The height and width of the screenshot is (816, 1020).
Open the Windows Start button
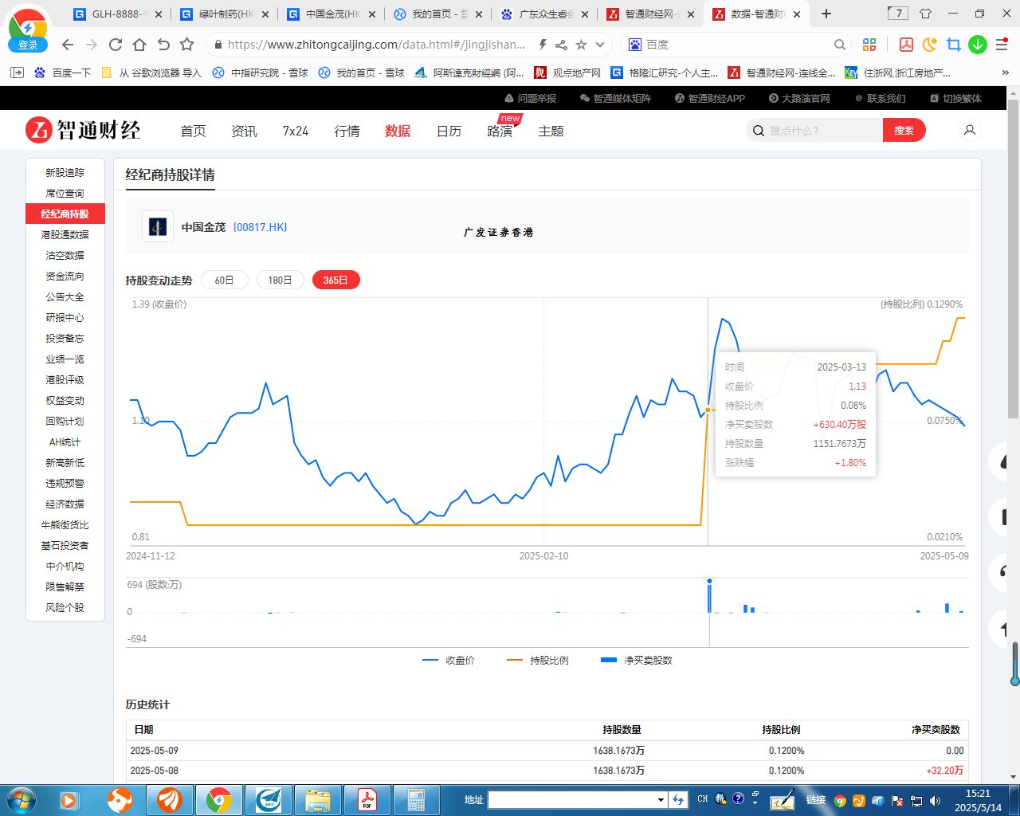[x=21, y=799]
